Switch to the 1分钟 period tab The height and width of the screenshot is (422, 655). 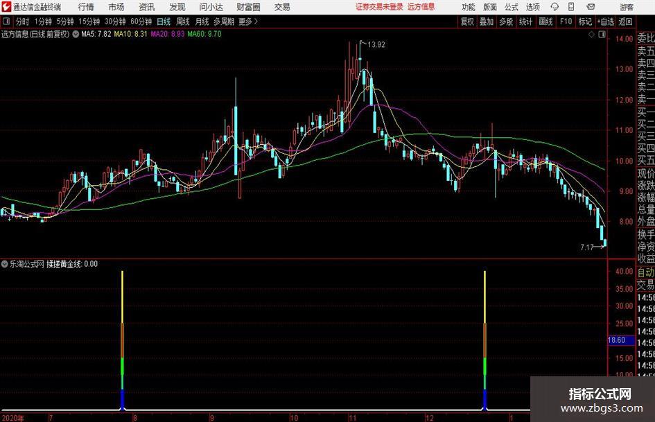[x=43, y=21]
